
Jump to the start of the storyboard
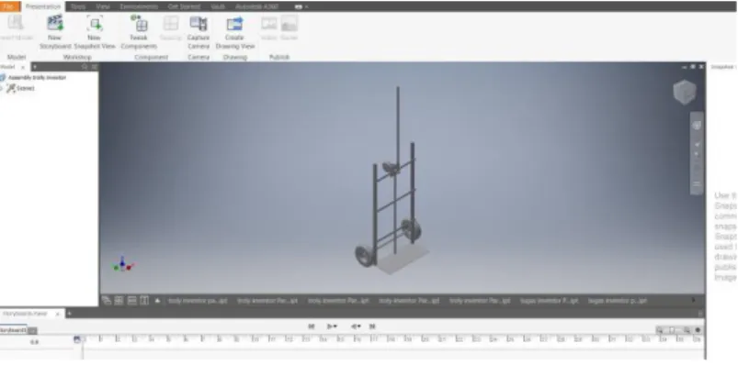pos(312,326)
